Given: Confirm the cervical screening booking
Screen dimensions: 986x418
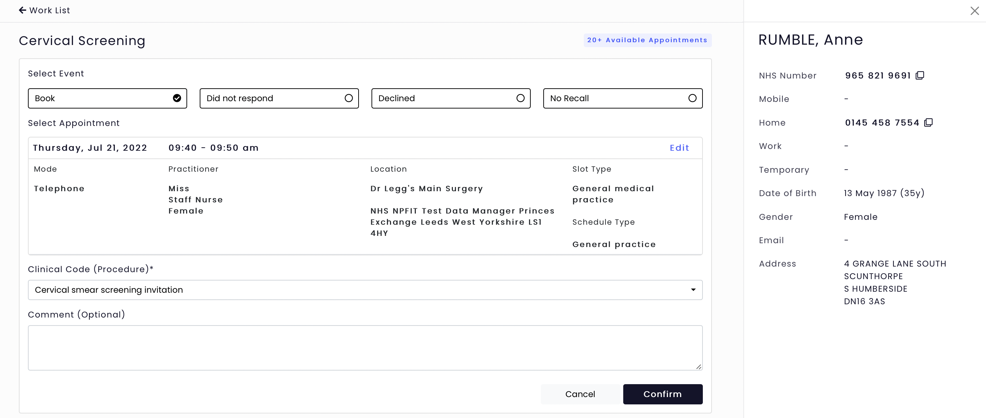Looking at the screenshot, I should click(x=663, y=394).
